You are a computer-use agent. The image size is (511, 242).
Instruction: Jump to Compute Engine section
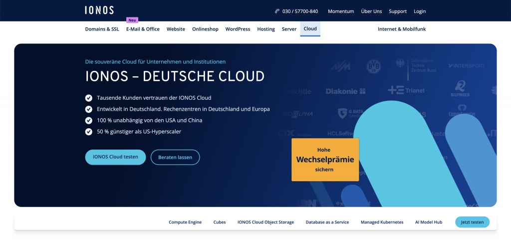(185, 222)
